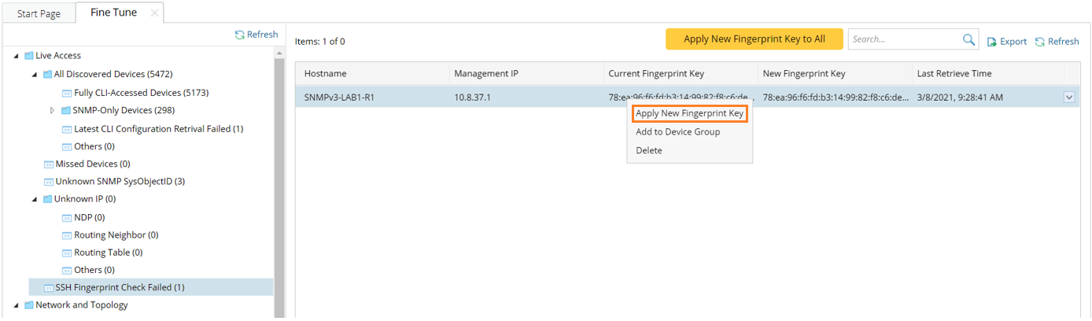Open Fully CLI-Accessed Devices list
1092x321 pixels.
click(x=141, y=93)
